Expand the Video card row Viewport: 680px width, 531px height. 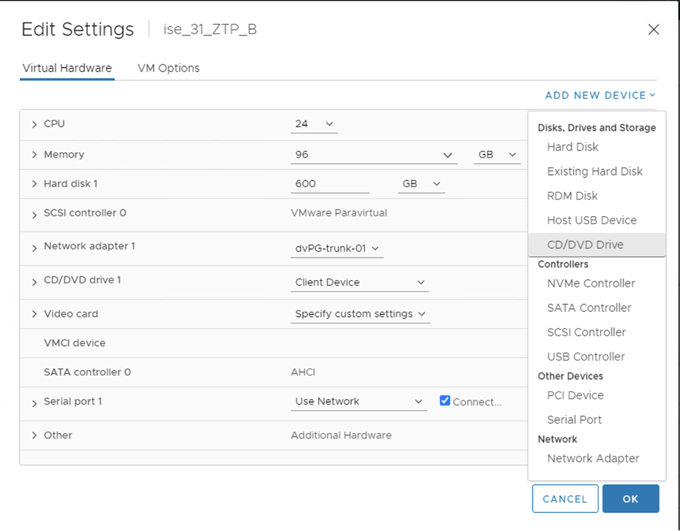point(34,314)
